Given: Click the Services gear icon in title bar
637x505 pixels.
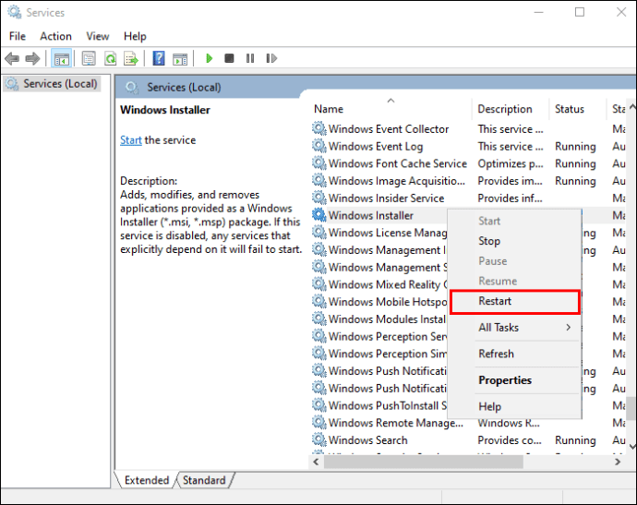Looking at the screenshot, I should click(x=15, y=12).
